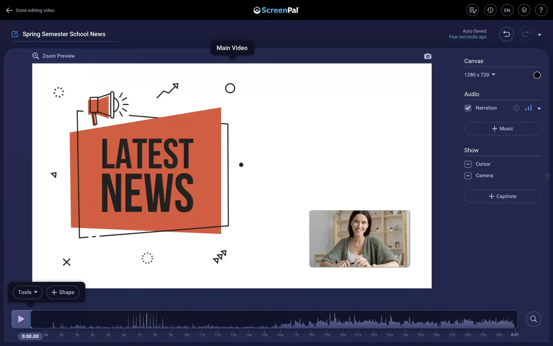This screenshot has width=553, height=346.
Task: Click the audio waveform seek bar
Action: 274,319
